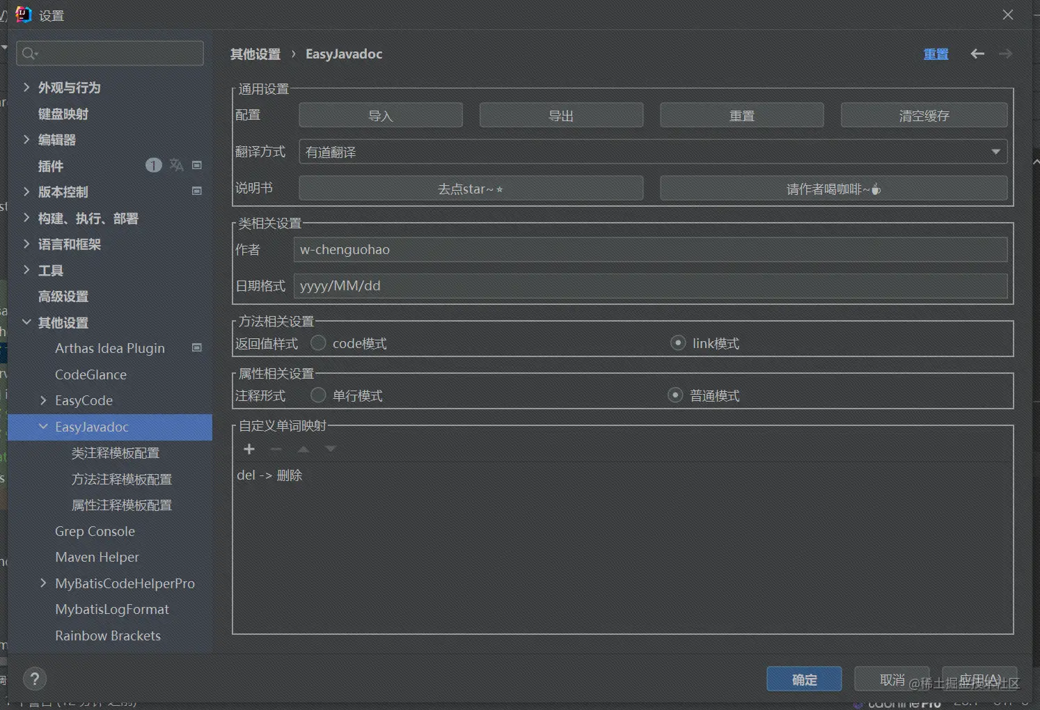Open help with the question mark button
Image resolution: width=1040 pixels, height=710 pixels.
coord(35,679)
